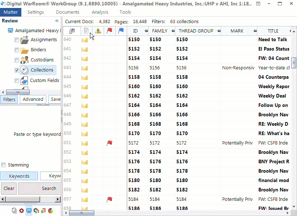Select the blue monitor Review icon at bottom
This screenshot has height=216, width=297.
click(29, 211)
